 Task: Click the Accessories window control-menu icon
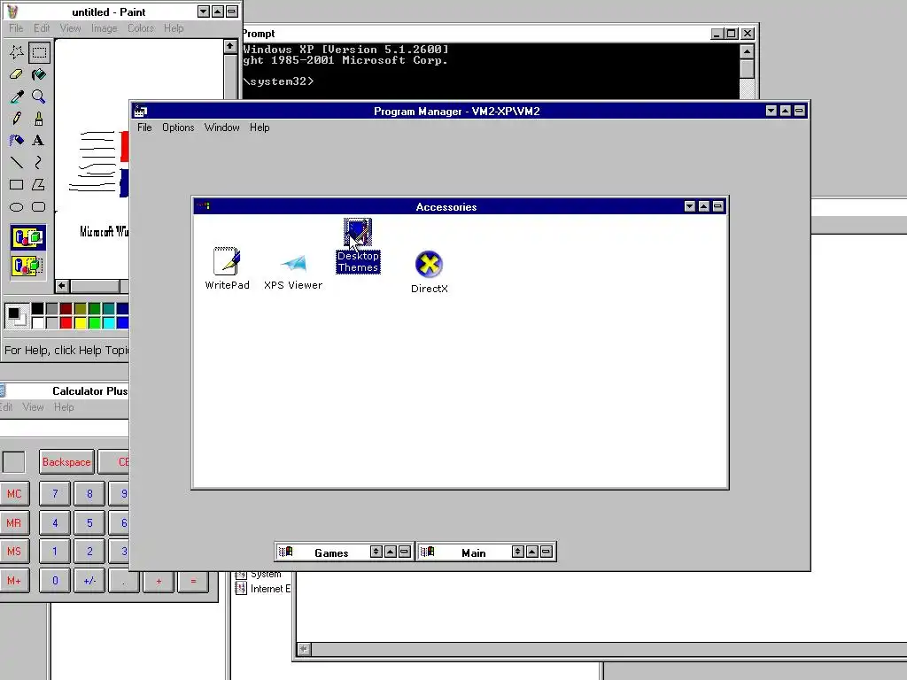coord(203,206)
